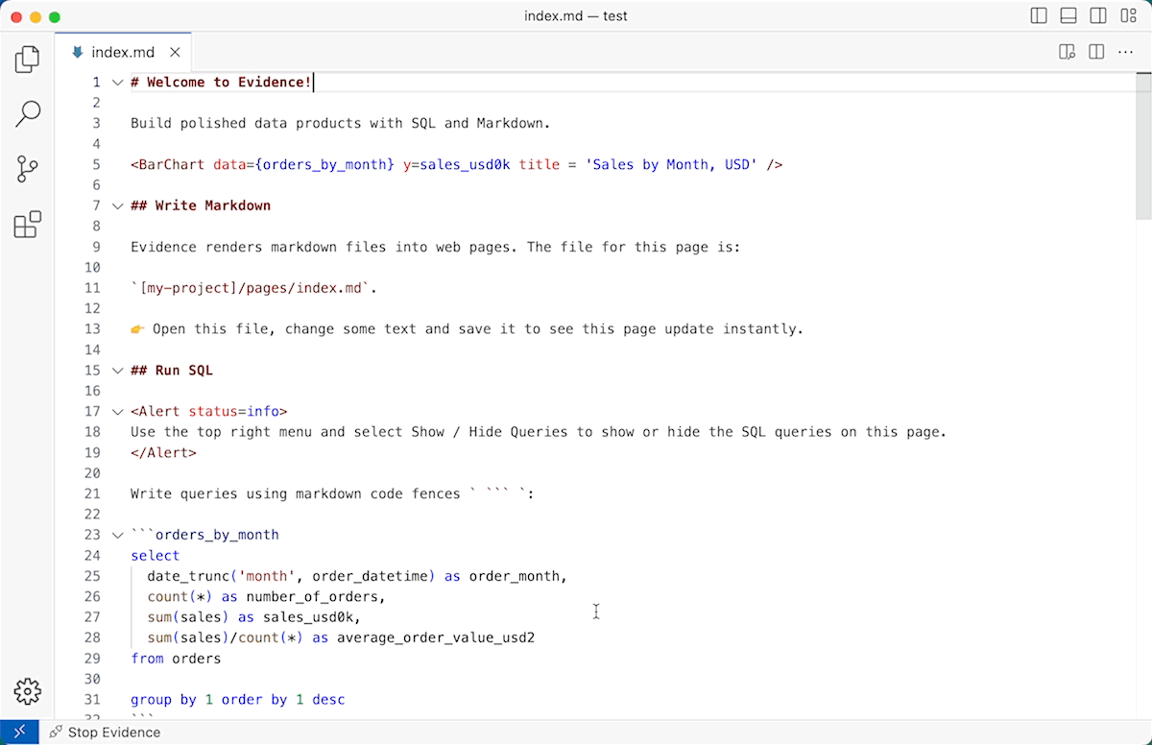The height and width of the screenshot is (745, 1152).
Task: Split the editor right
Action: pos(1096,52)
